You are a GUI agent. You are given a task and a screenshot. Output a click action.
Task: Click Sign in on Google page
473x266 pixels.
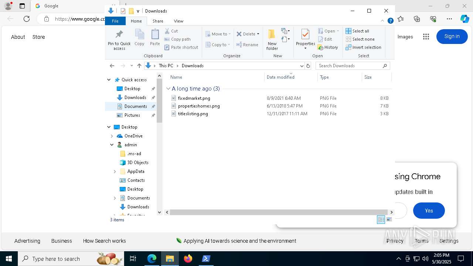452,36
